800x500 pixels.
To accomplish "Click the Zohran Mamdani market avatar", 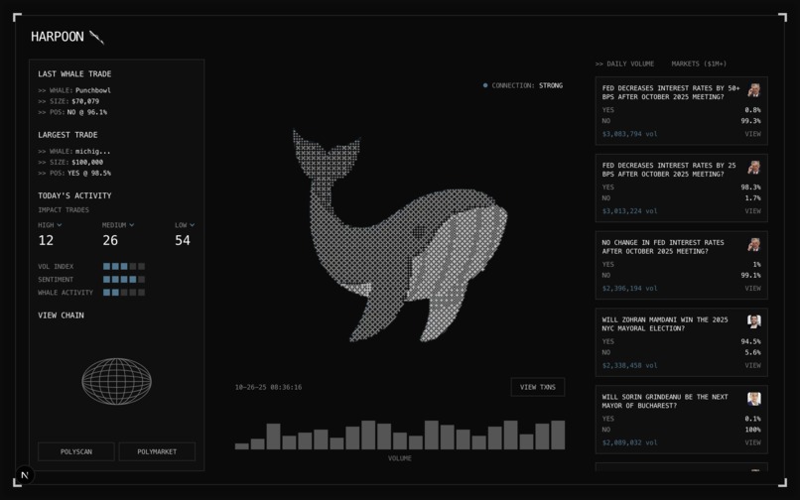I will click(754, 322).
